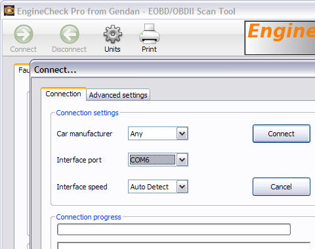This screenshot has width=315, height=249.
Task: Click the Print printer icon
Action: (150, 33)
